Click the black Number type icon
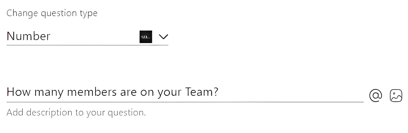The height and width of the screenshot is (133, 408). tap(146, 37)
